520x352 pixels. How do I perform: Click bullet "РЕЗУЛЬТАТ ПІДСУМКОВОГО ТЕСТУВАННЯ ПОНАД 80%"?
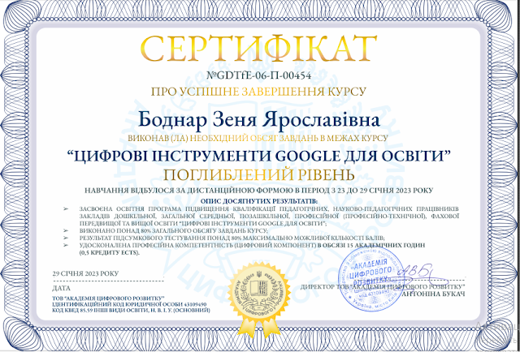tap(232, 238)
